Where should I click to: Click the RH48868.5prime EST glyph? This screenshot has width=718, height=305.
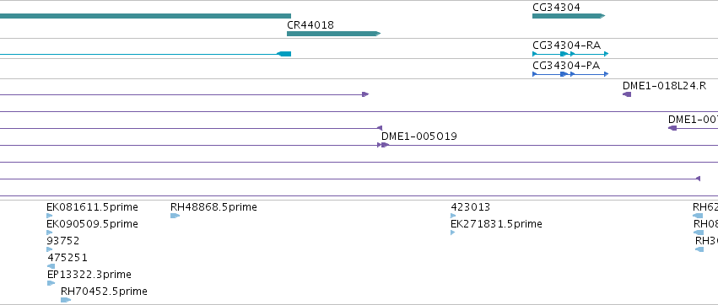click(x=175, y=216)
